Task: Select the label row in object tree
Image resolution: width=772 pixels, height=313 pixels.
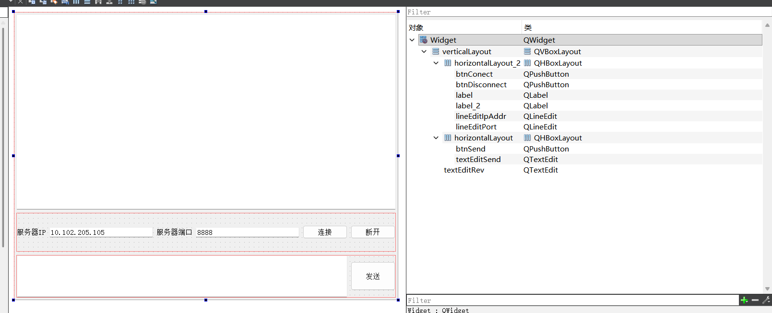Action: (464, 95)
